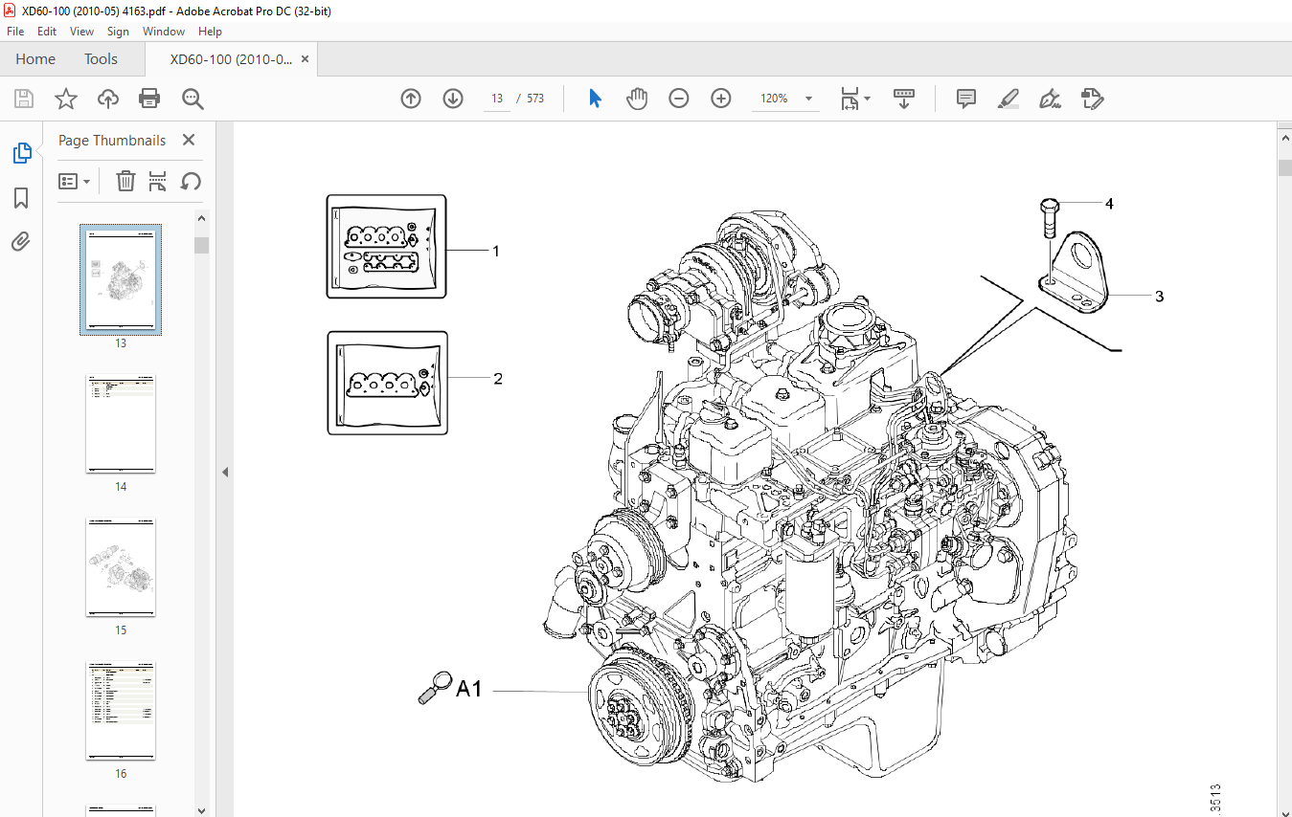Select the XD60-100 document tab

tap(232, 59)
